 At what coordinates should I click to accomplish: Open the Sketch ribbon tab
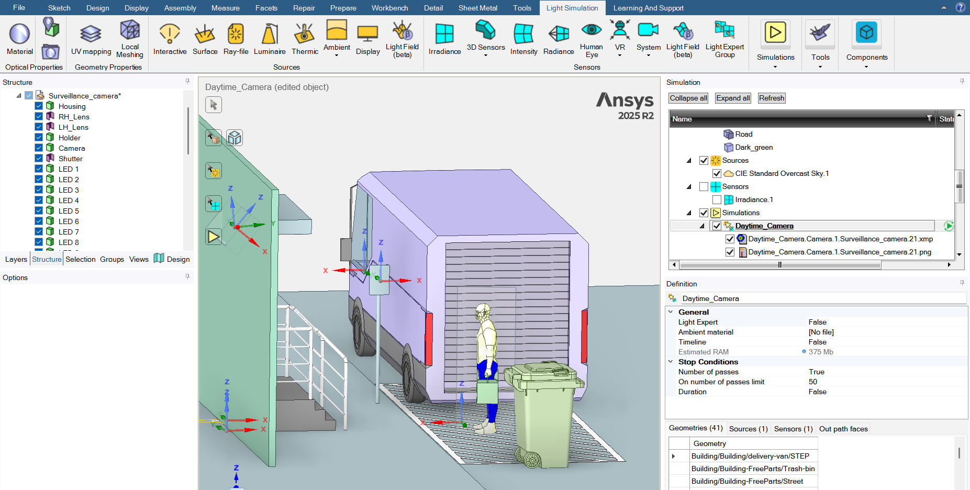[x=59, y=8]
